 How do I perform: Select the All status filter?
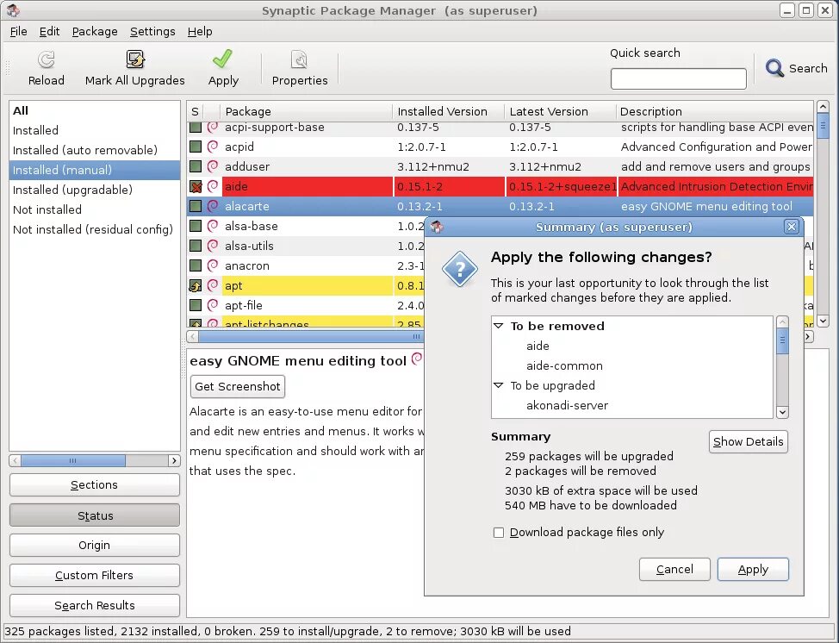(x=95, y=111)
